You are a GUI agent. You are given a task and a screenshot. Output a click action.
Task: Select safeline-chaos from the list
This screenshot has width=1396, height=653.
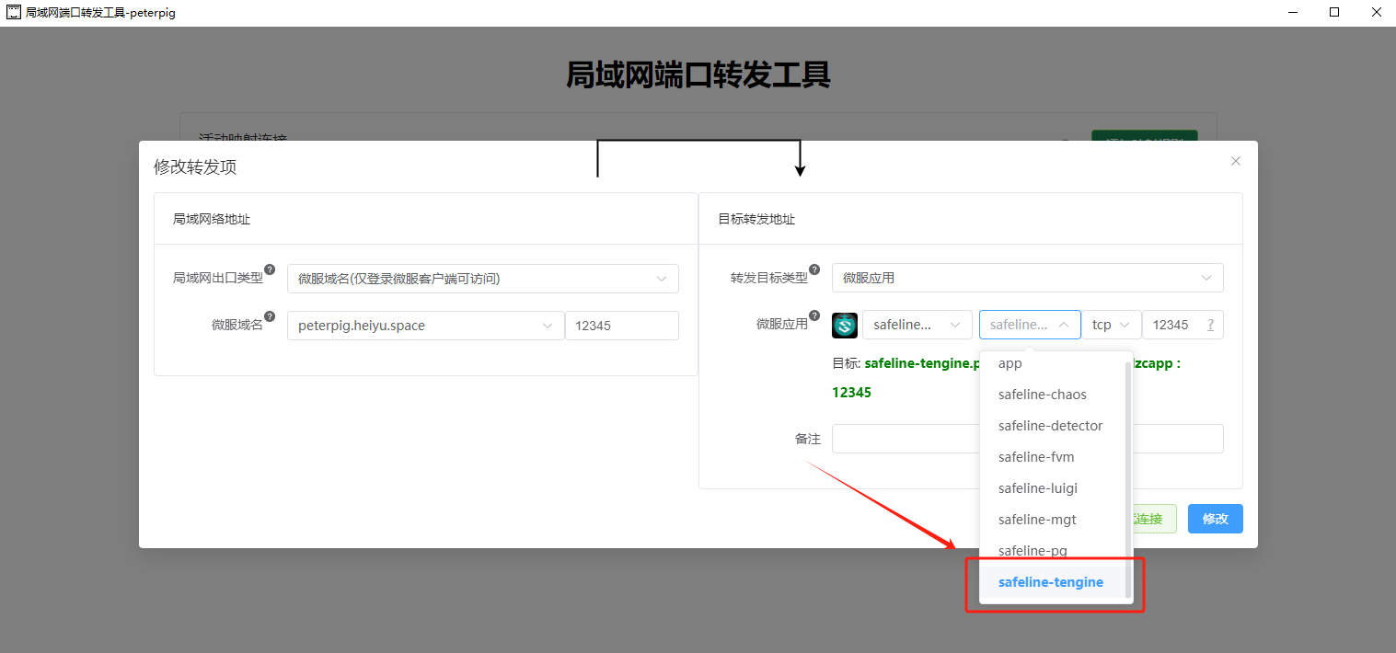pyautogui.click(x=1052, y=395)
